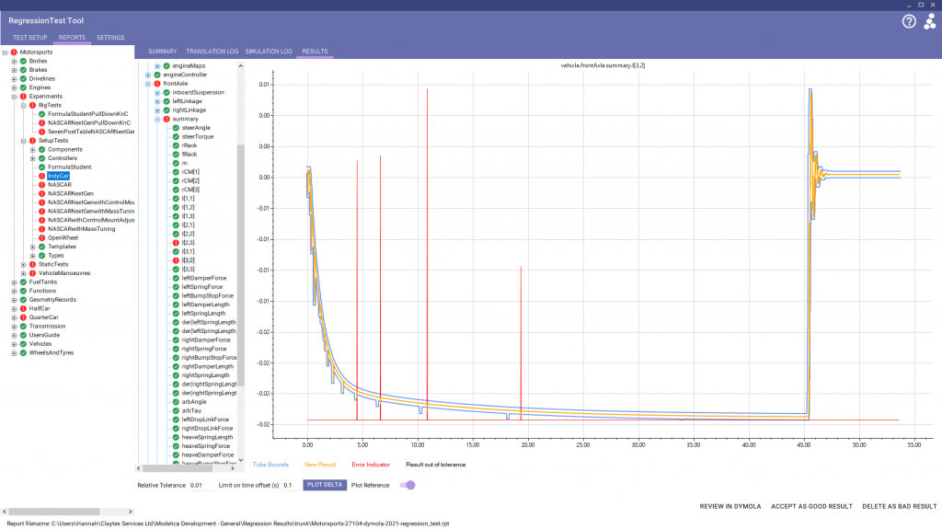Open the TRANSLATION LOG tab
The width and height of the screenshot is (942, 529).
(x=213, y=52)
